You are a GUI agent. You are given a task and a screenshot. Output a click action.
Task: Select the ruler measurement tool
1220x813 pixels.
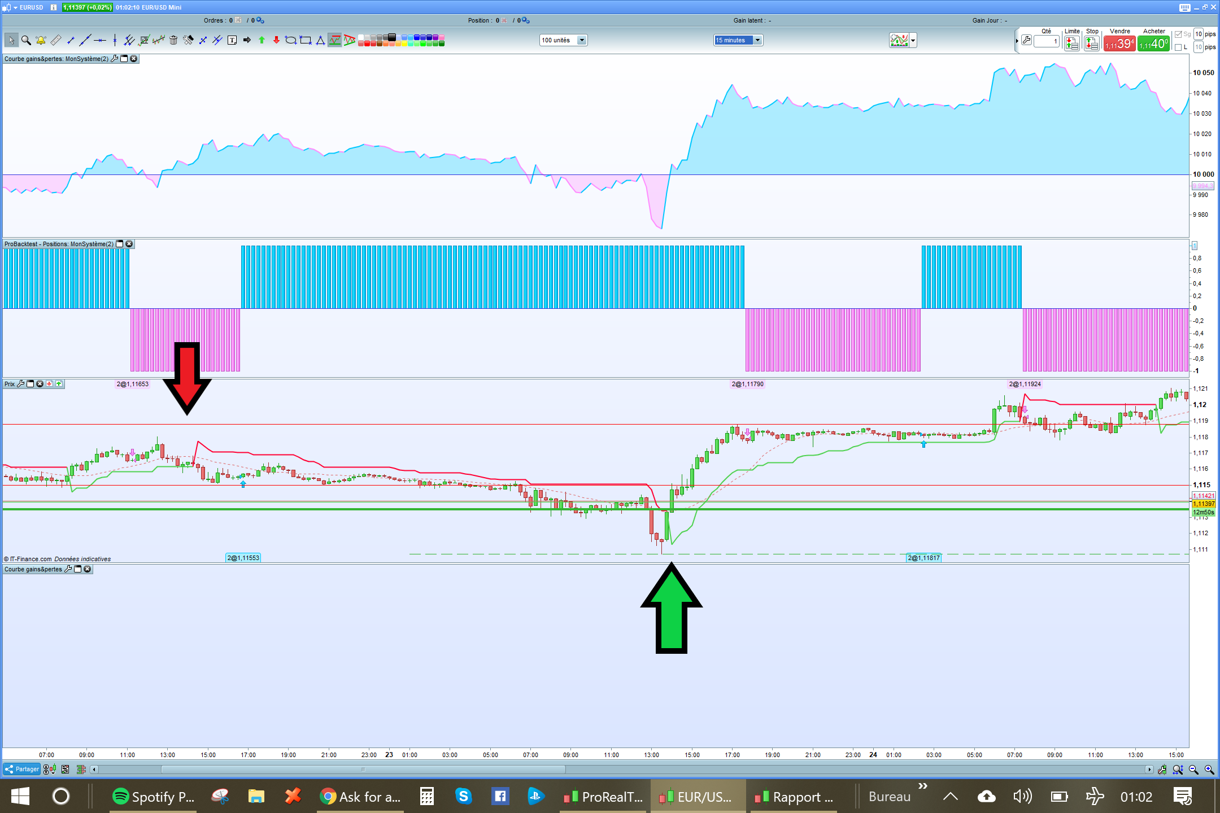(x=55, y=40)
